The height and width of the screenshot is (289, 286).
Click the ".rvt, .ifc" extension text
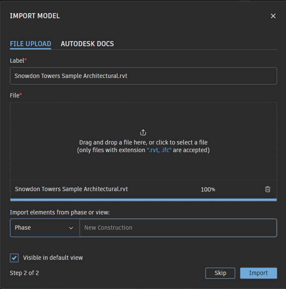(159, 150)
